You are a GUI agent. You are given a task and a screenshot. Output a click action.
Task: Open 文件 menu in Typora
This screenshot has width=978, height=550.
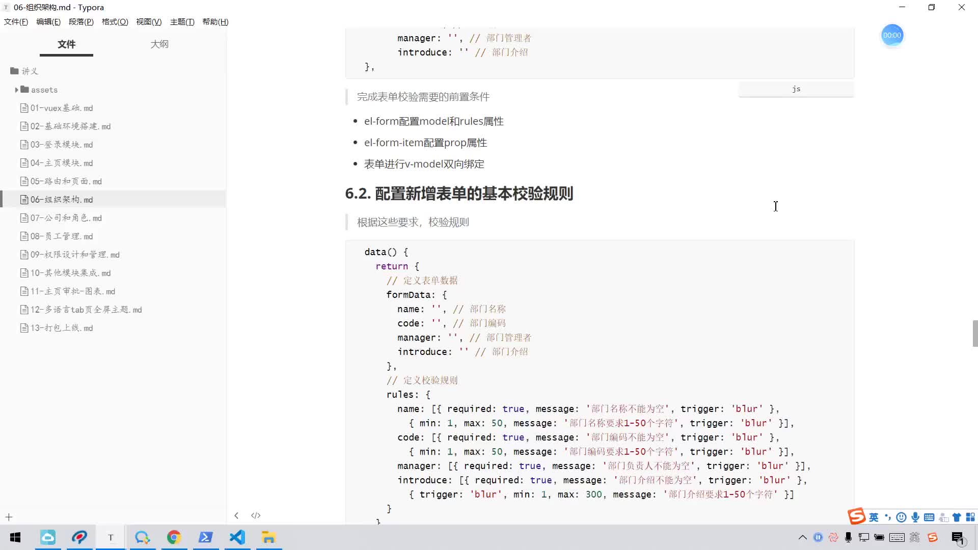(16, 21)
